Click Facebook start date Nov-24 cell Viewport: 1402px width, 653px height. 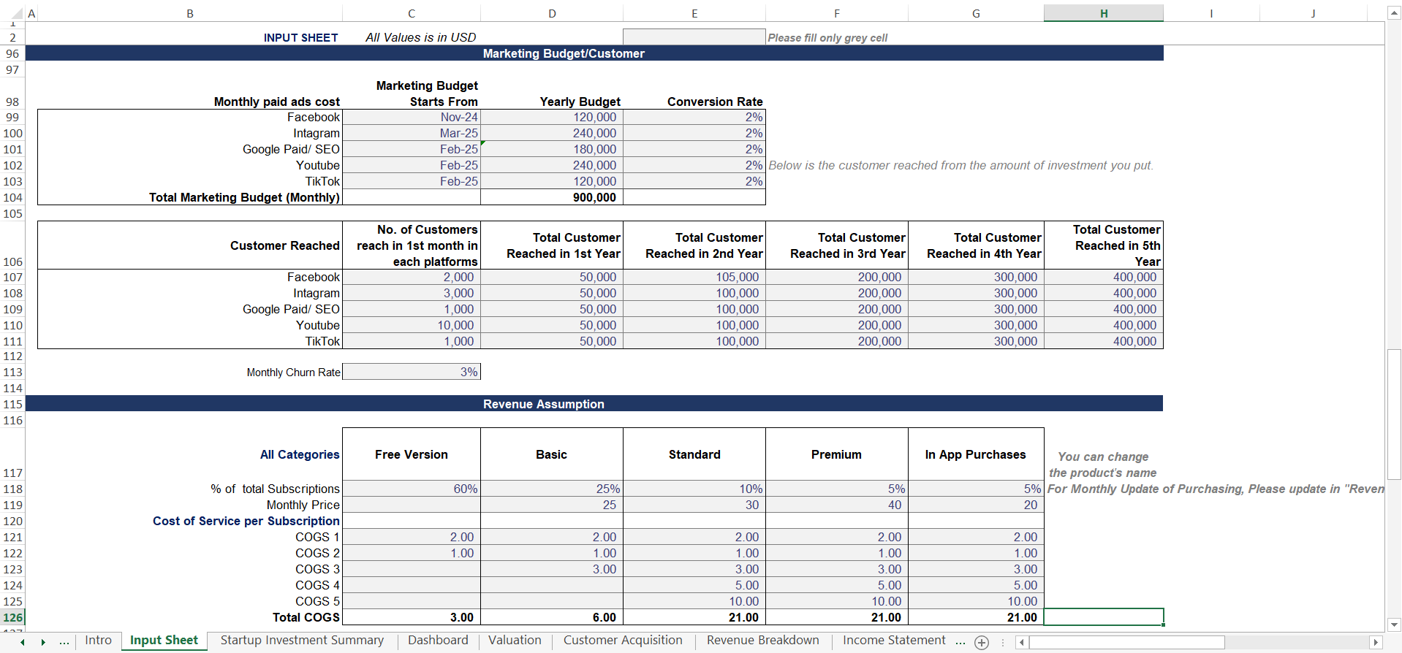coord(412,118)
